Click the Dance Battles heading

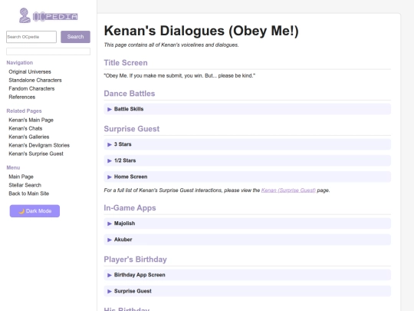click(x=130, y=94)
